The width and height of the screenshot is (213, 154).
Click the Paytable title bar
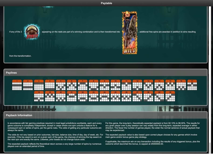coord(106,3)
